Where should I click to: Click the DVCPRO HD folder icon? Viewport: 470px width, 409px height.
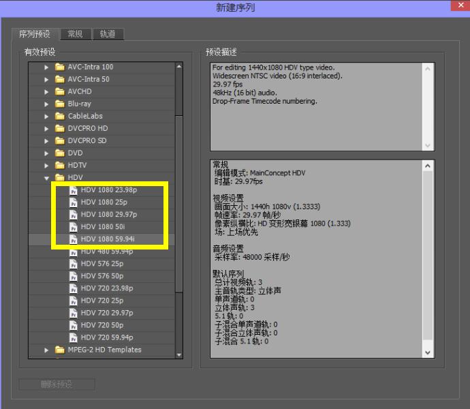[60, 128]
